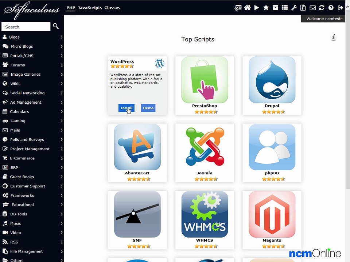Select the SMF script icon

tap(137, 214)
